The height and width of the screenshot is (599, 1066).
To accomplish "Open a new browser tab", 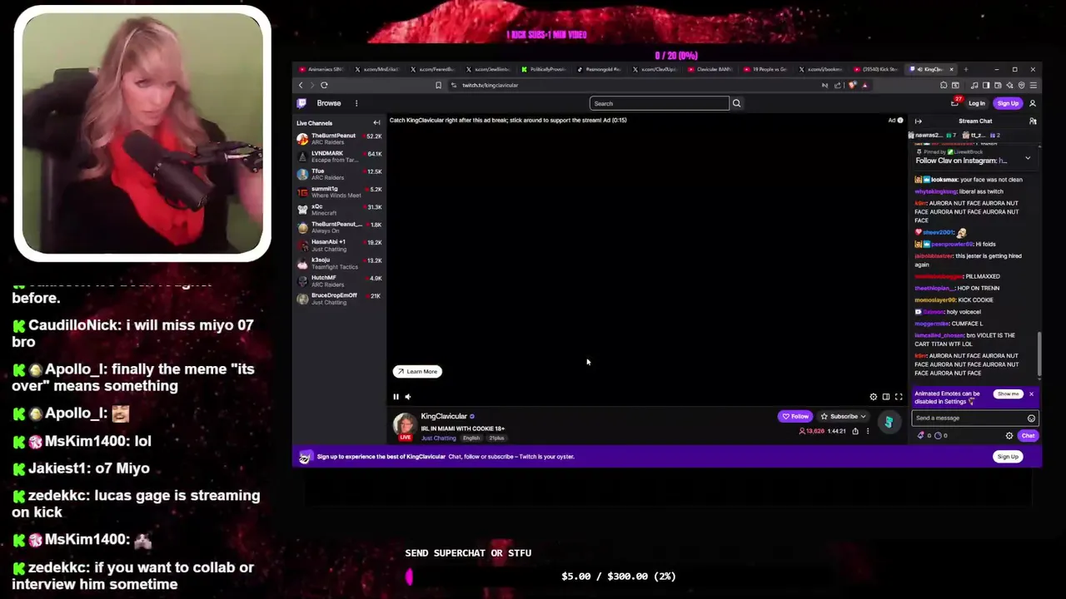I will coord(967,69).
